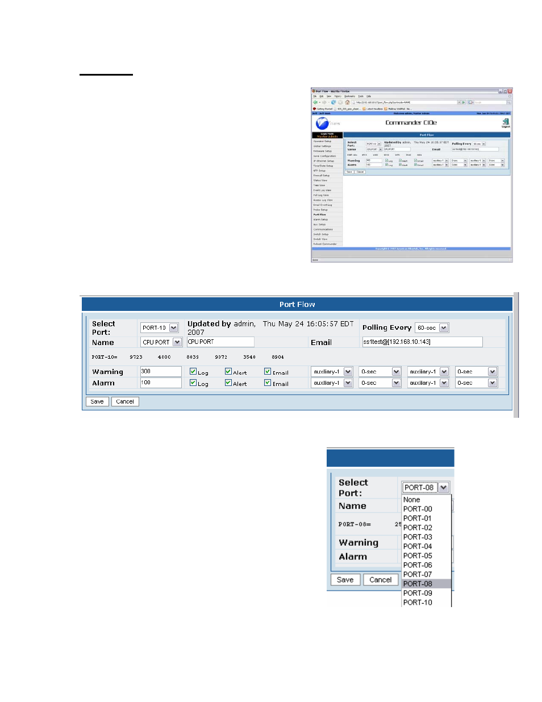Click the Logout icon in the Firefox screenshot
This screenshot has height=702, width=542.
[505, 122]
